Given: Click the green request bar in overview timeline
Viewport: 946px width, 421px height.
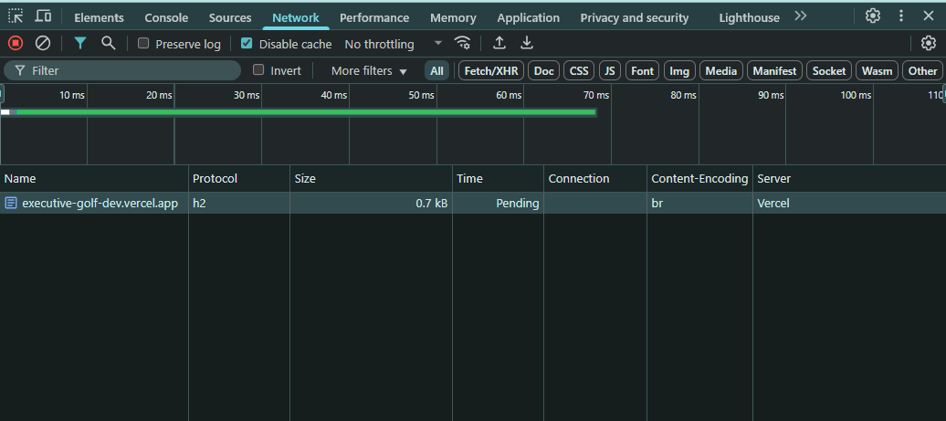Looking at the screenshot, I should [306, 111].
